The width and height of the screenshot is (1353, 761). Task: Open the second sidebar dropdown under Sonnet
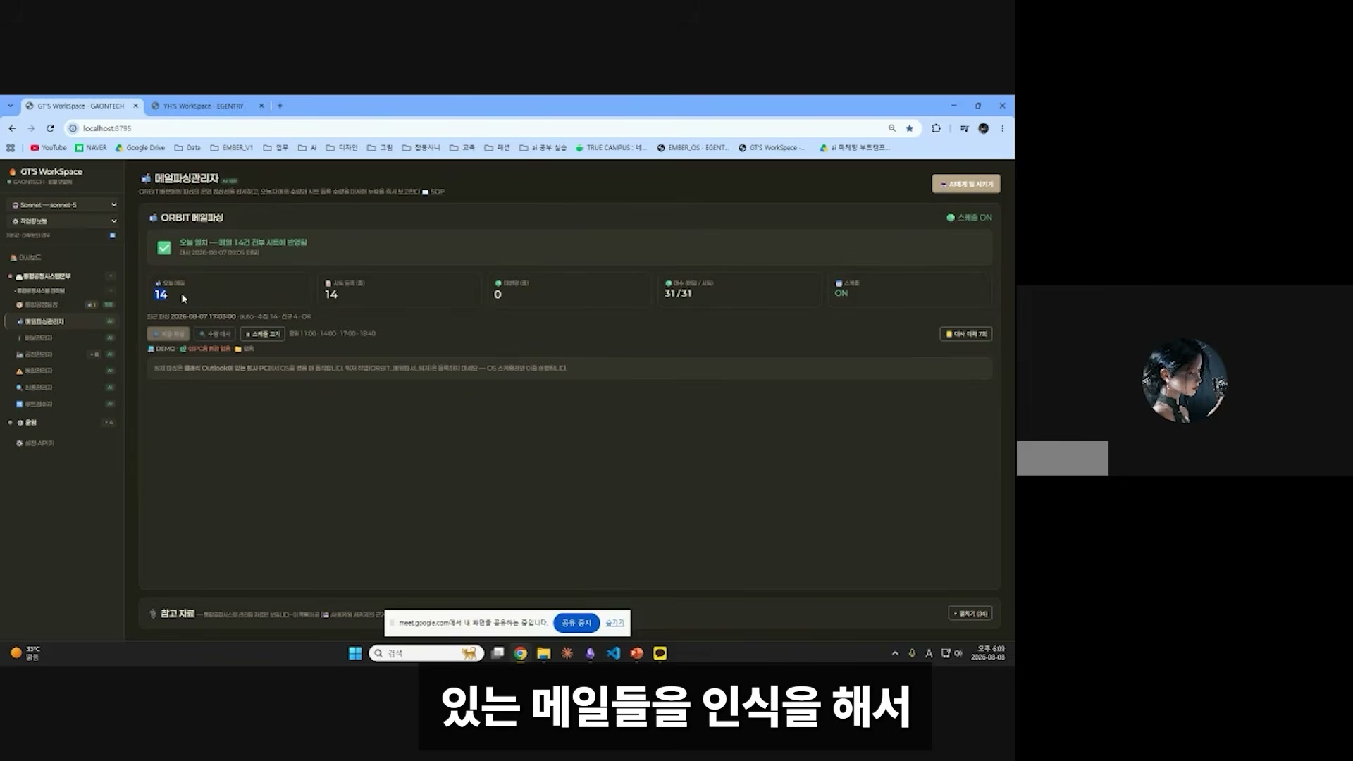[63, 221]
